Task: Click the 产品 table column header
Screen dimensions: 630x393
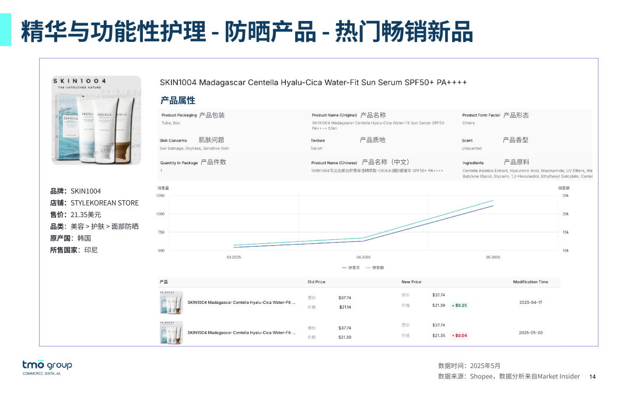Action: (x=164, y=282)
